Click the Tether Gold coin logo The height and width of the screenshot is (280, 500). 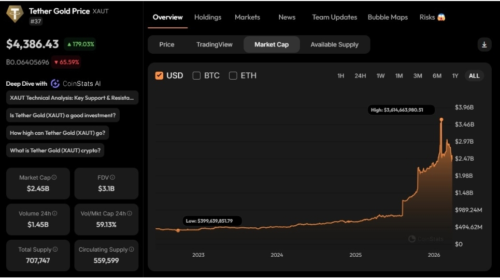[x=15, y=13]
